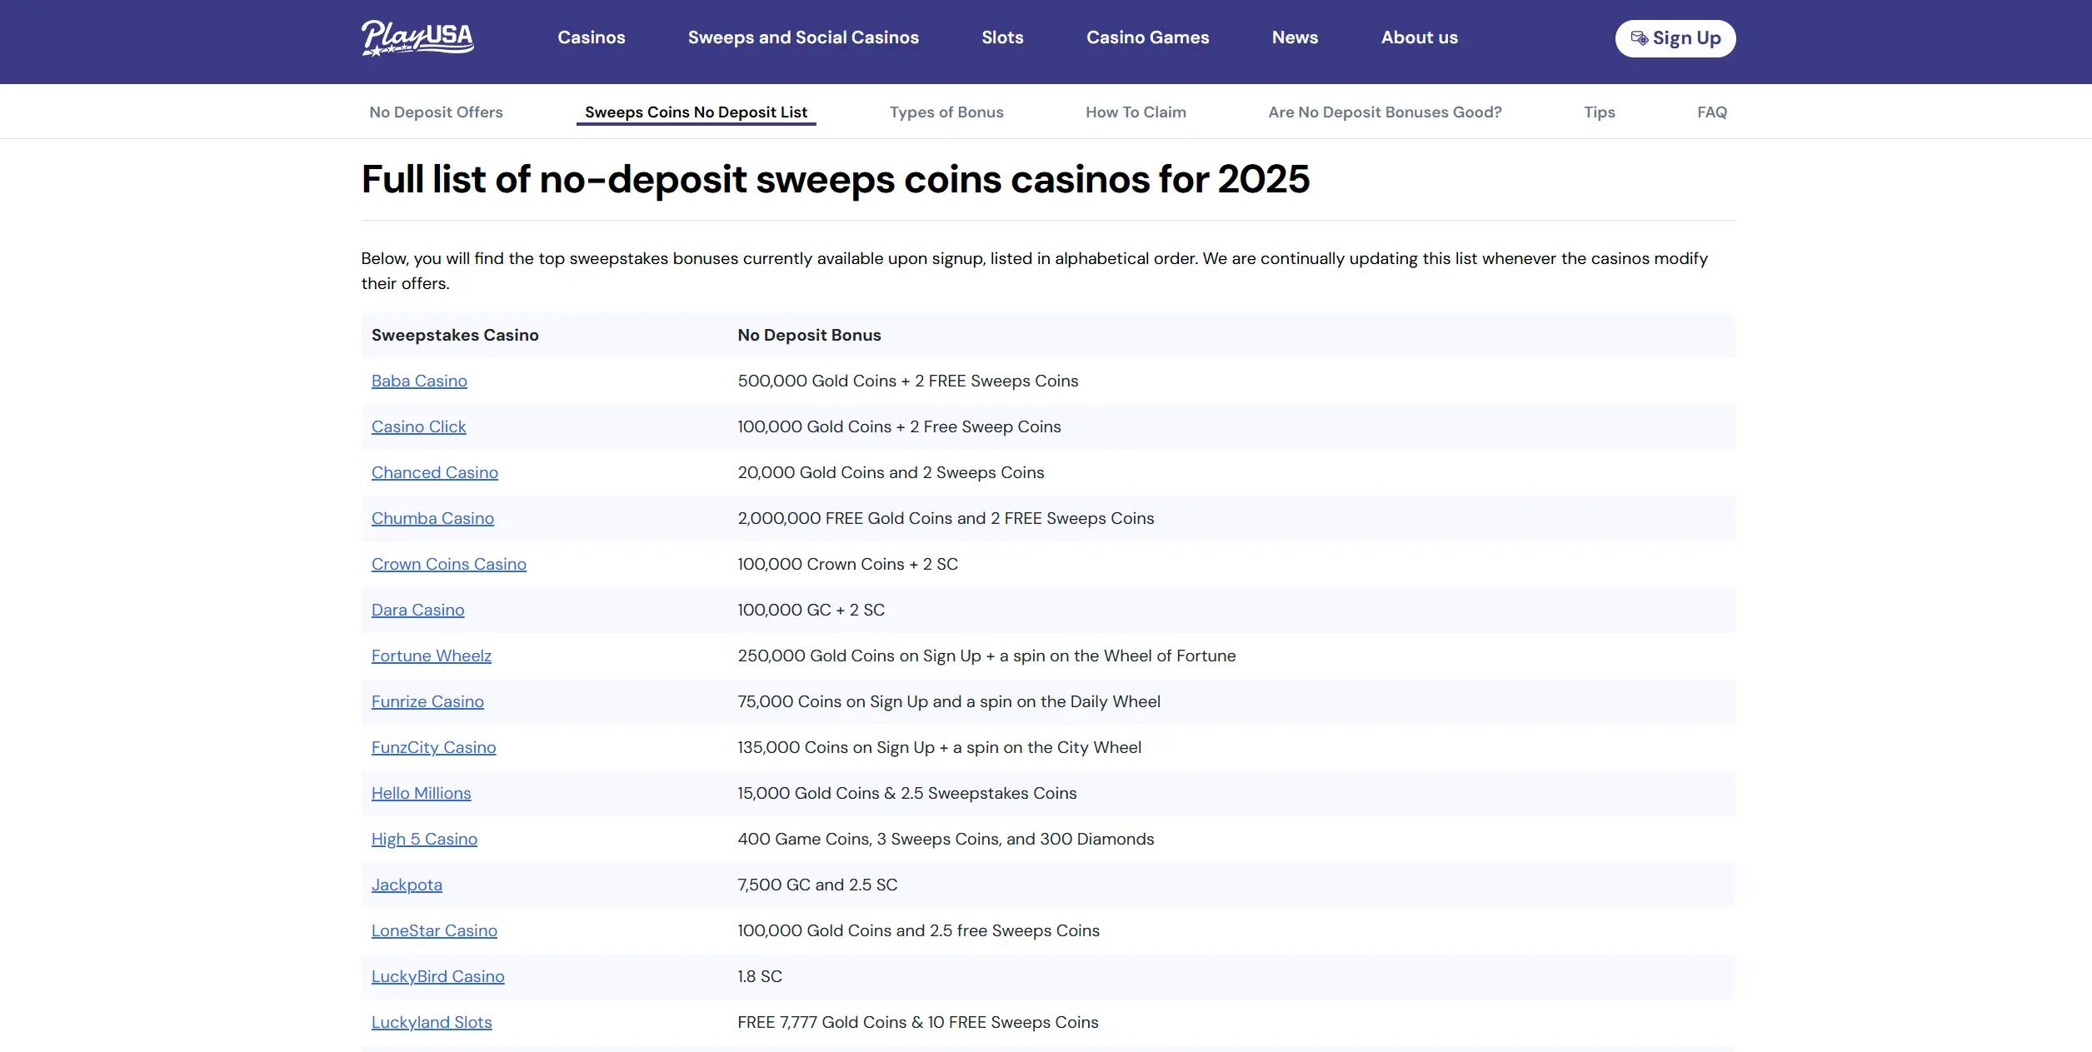Screen dimensions: 2092x1052
Task: Open the Crown Coins Casino link
Action: click(448, 564)
